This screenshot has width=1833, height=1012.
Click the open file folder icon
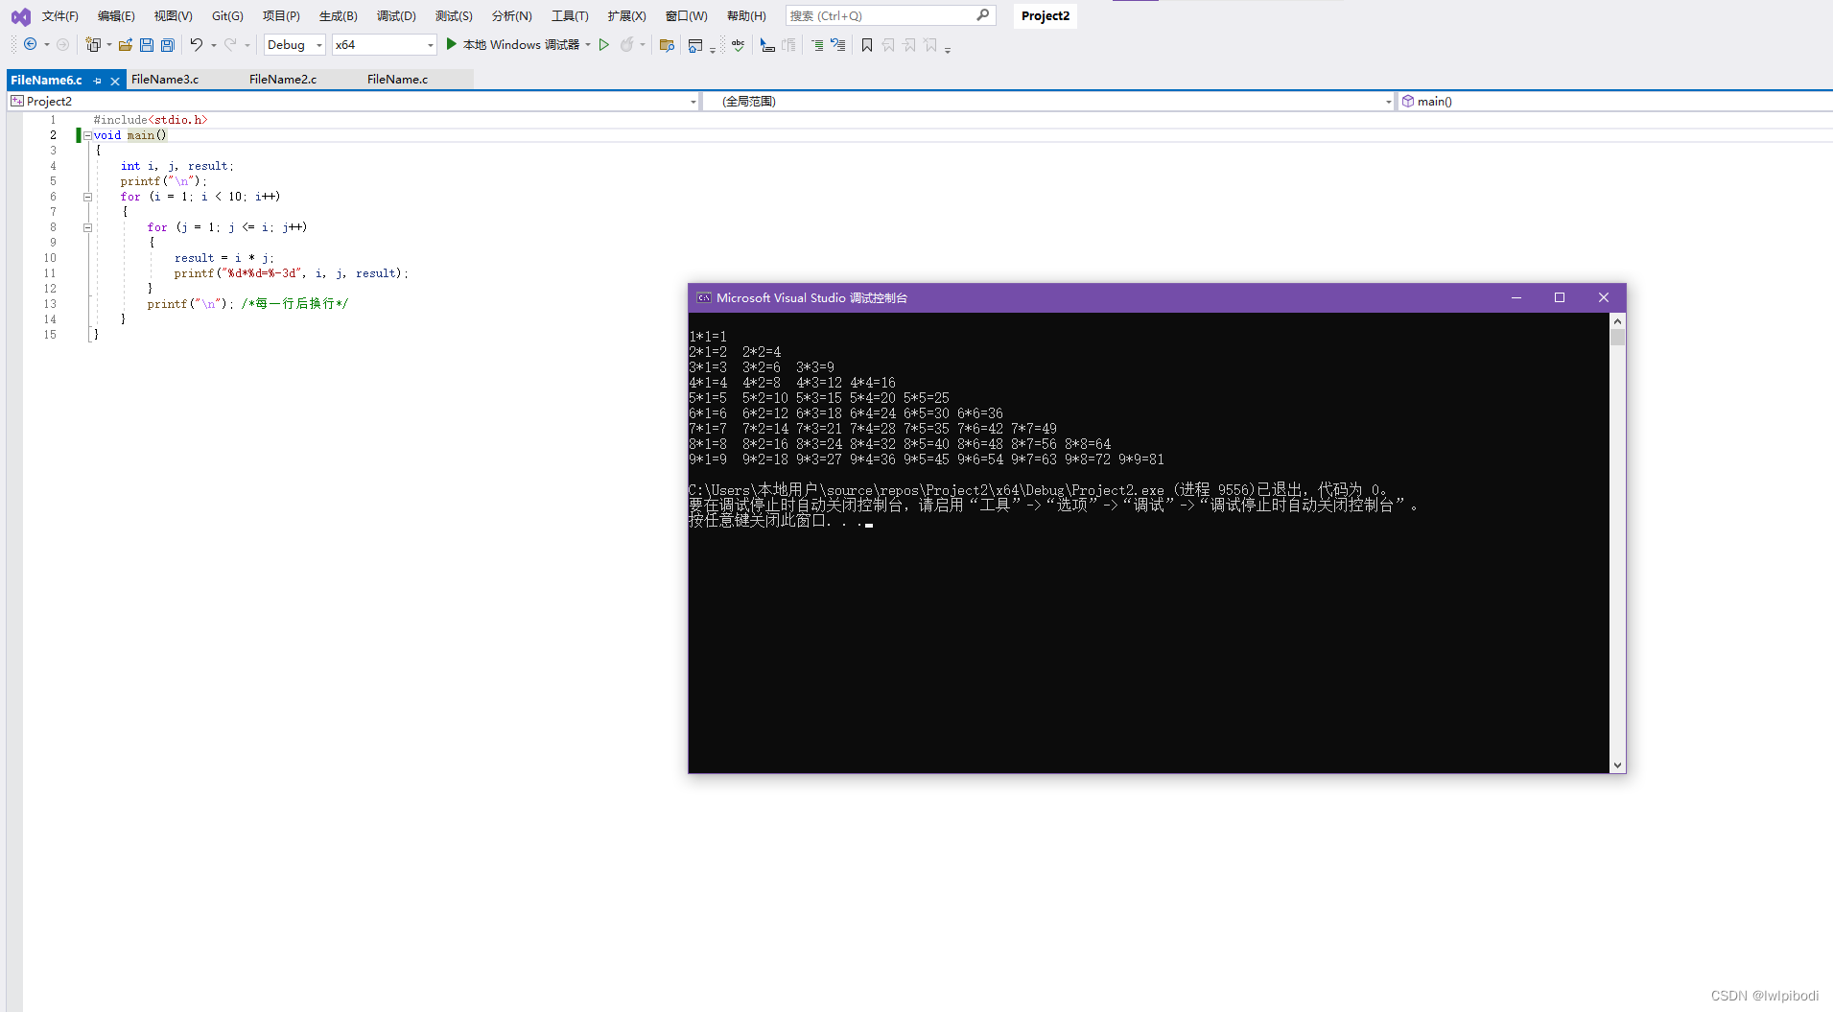click(x=126, y=44)
